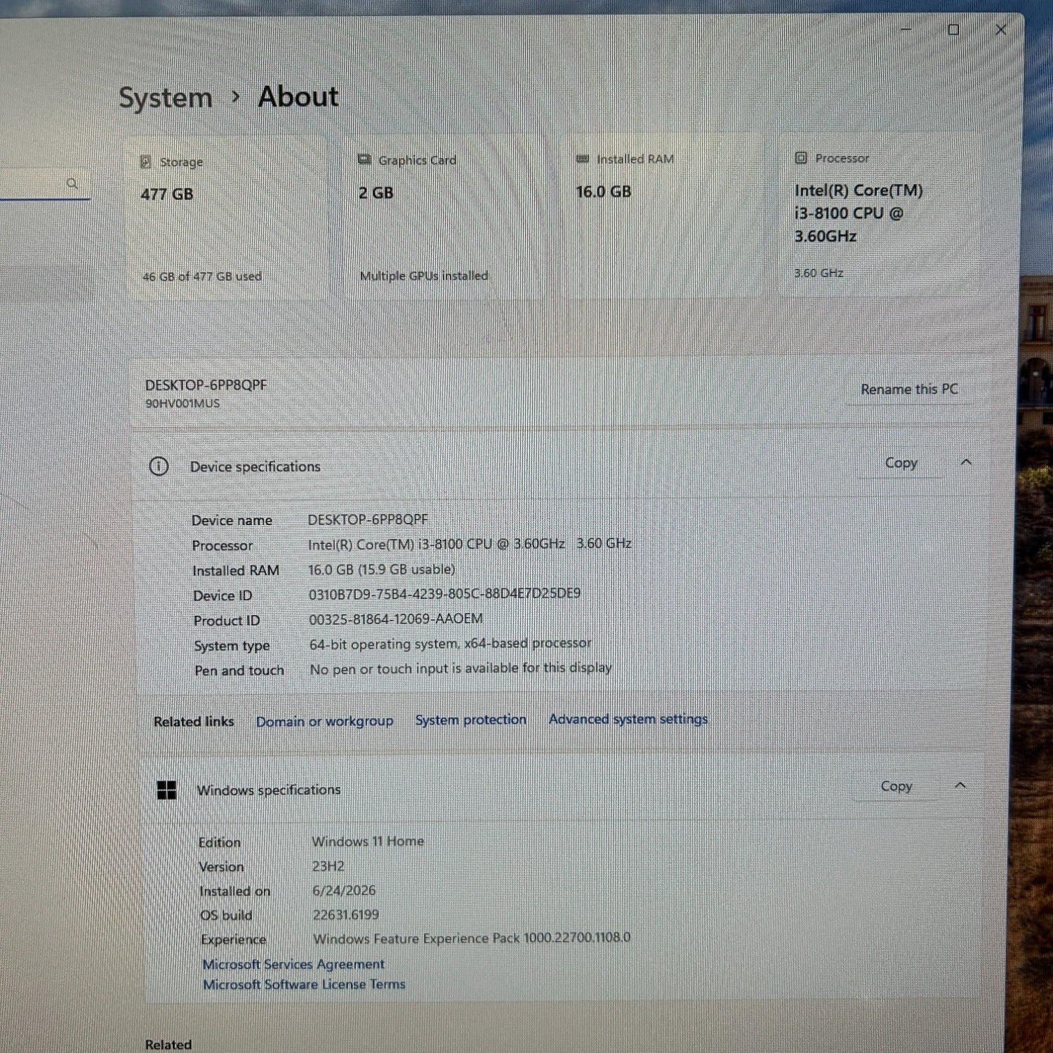Click the Pen and touch value
Image resolution: width=1053 pixels, height=1053 pixels.
coord(461,668)
